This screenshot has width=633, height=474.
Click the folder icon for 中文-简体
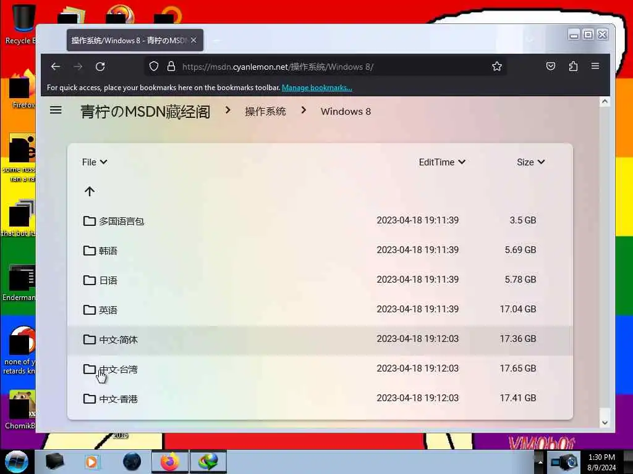89,339
